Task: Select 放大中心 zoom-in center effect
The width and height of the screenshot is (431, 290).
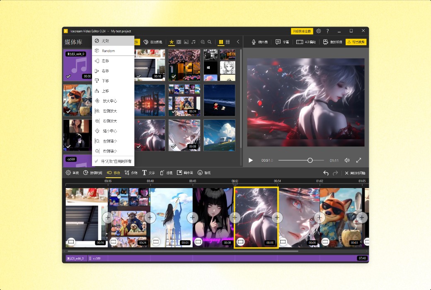Action: point(108,101)
